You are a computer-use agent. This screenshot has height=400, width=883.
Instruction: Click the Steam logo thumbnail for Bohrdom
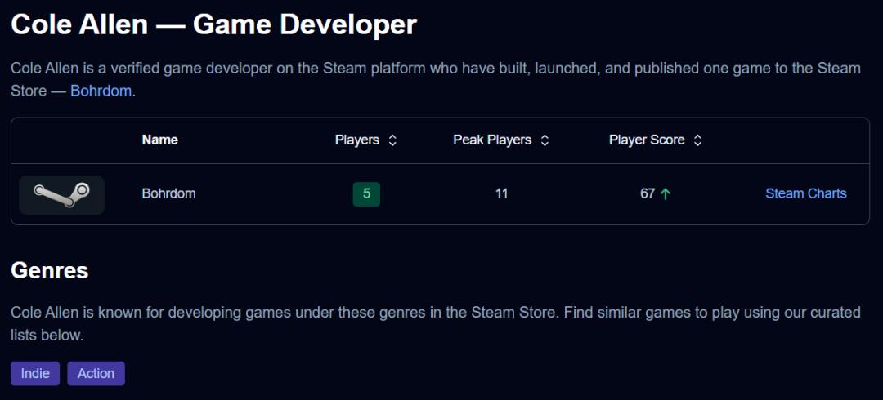pos(61,194)
